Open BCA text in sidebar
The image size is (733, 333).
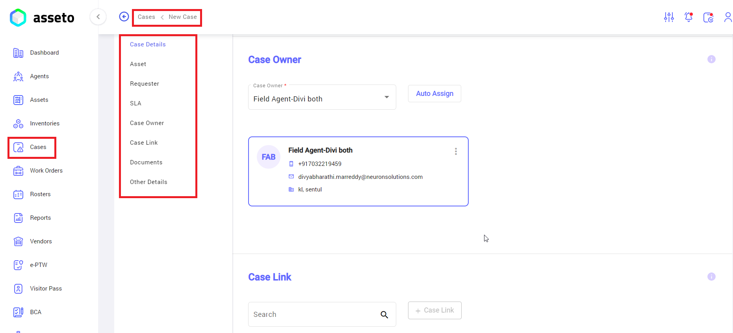36,312
